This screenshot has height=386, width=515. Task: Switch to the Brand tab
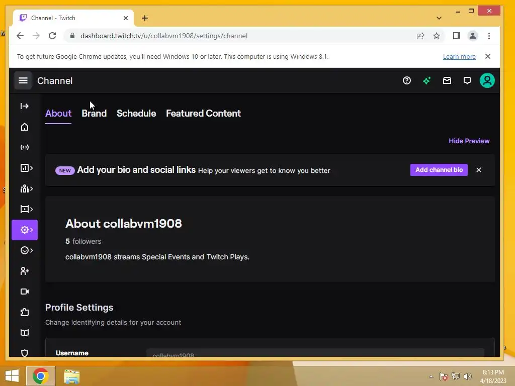point(94,114)
